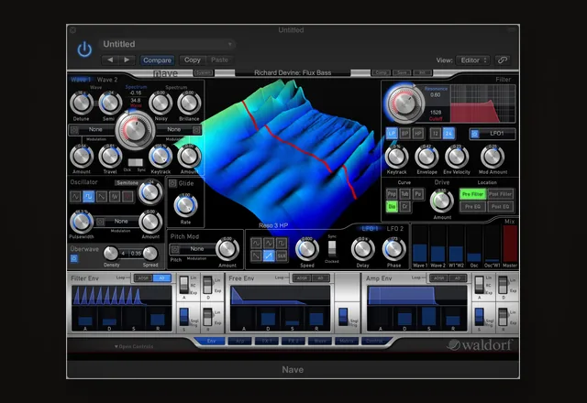Expand the Open Controls disclosure
Screen dimensions: 587x403
tap(134, 346)
